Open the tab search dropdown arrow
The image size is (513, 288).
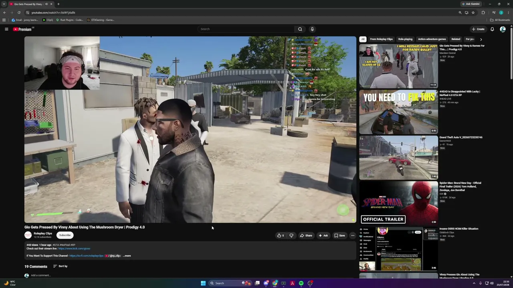tap(4, 4)
